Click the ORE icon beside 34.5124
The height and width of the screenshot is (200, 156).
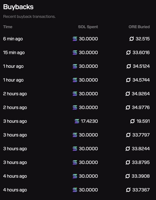point(129,66)
